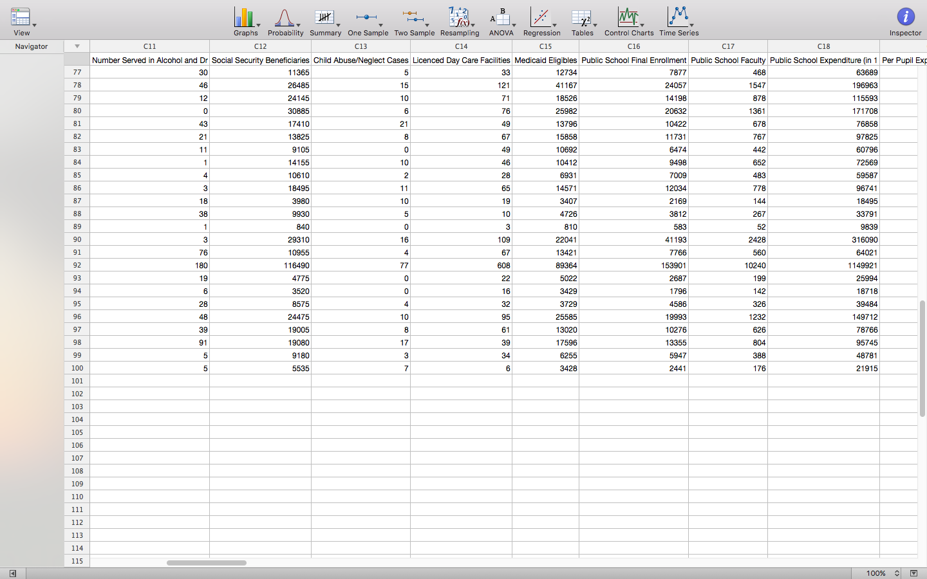Viewport: 927px width, 579px height.
Task: Select cell value 1149921 in row 92
Action: point(823,265)
